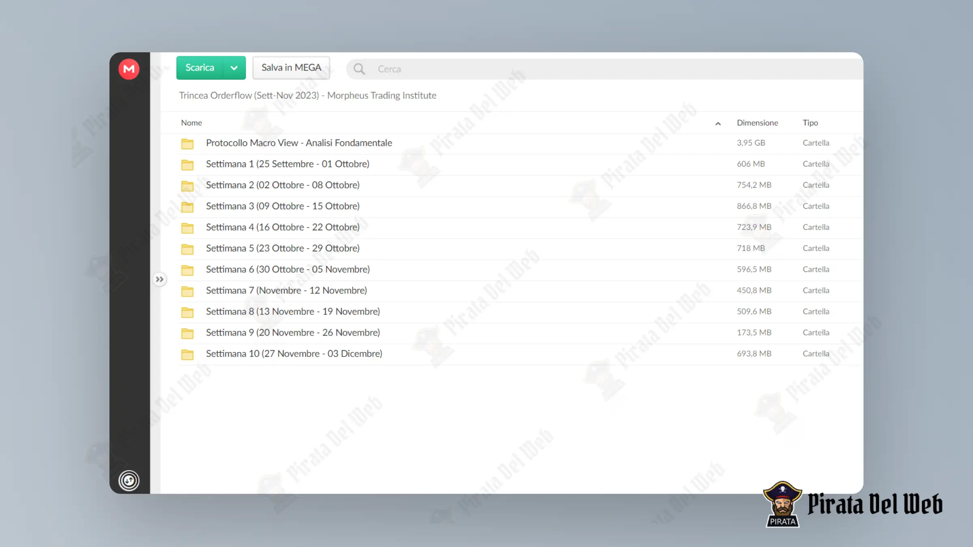Select Settimana 1 (25 Settembre - 01 Ottobre)
Viewport: 973px width, 547px height.
[x=288, y=164]
